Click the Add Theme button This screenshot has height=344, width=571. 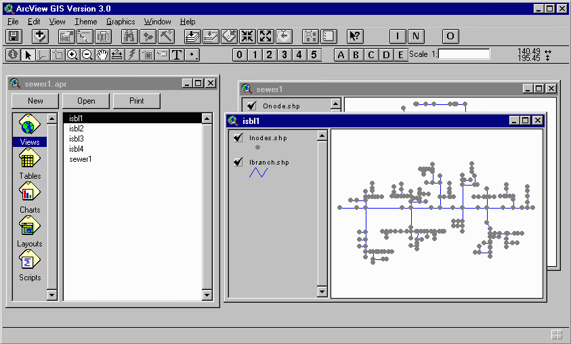40,37
